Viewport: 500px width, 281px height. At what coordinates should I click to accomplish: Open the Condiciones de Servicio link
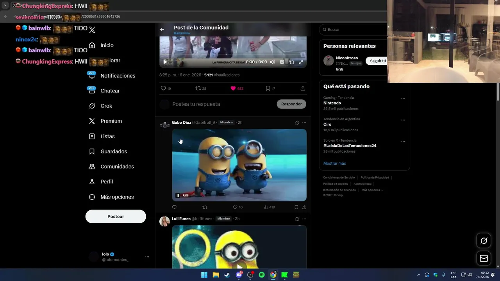339,178
